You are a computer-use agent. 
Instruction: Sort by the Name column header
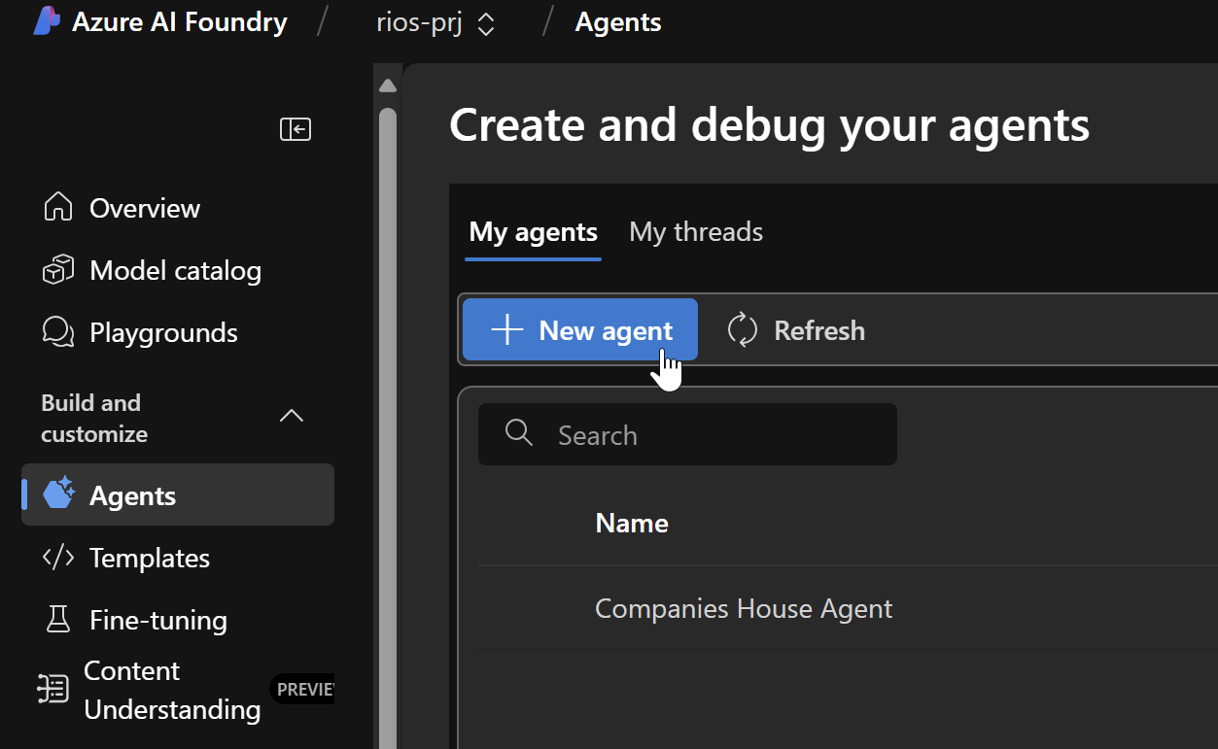tap(632, 524)
